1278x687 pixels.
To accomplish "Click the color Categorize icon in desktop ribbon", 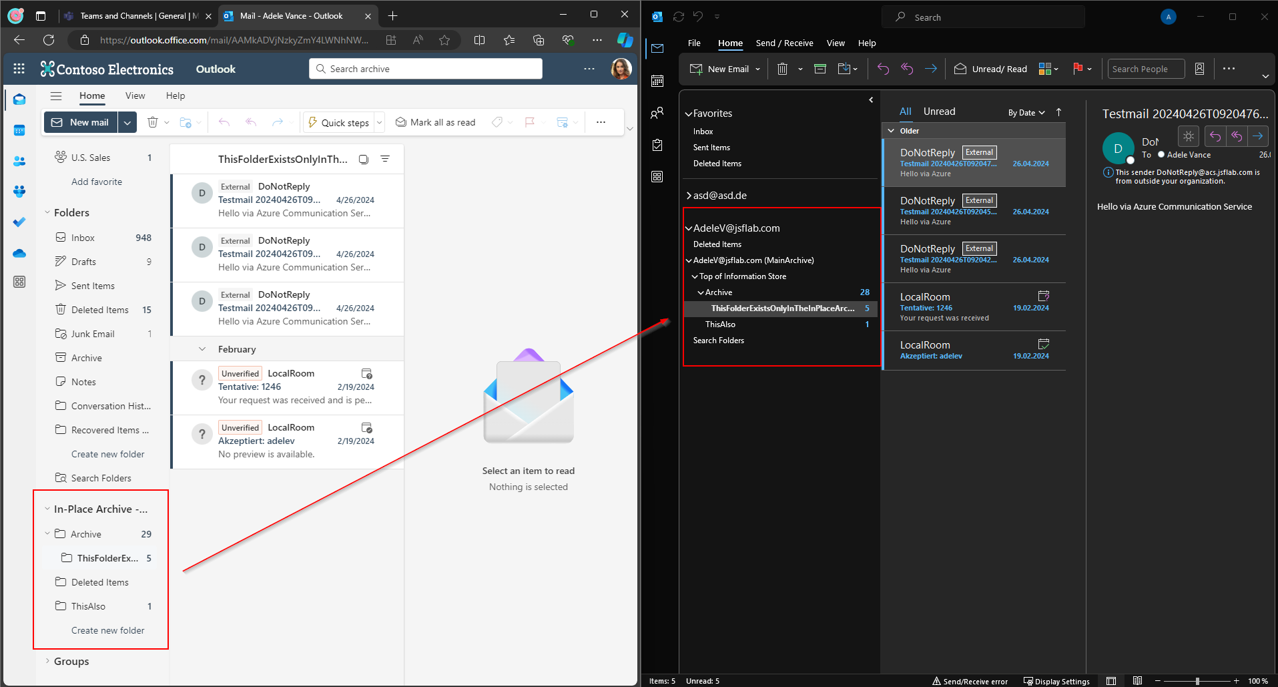I will point(1045,69).
